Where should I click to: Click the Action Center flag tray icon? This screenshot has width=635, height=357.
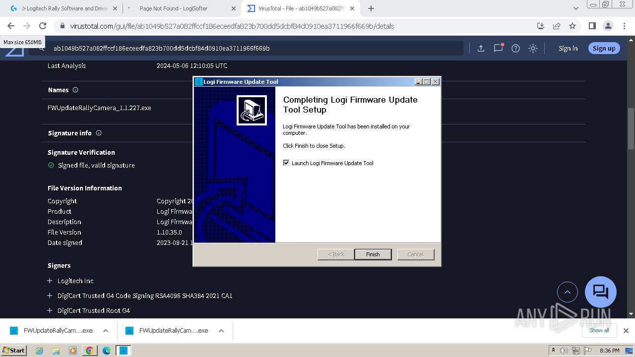point(589,351)
